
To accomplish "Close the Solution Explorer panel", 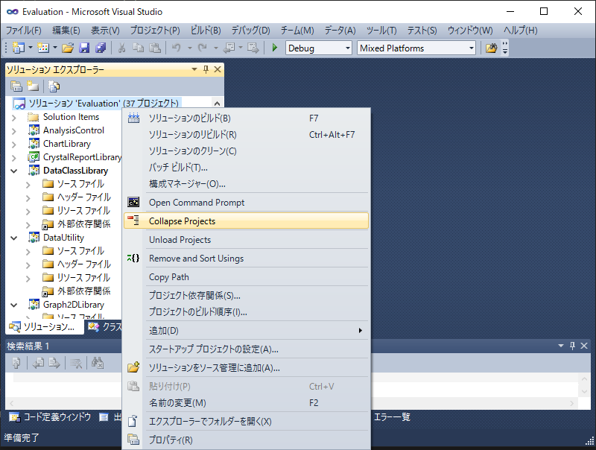I will pos(218,69).
